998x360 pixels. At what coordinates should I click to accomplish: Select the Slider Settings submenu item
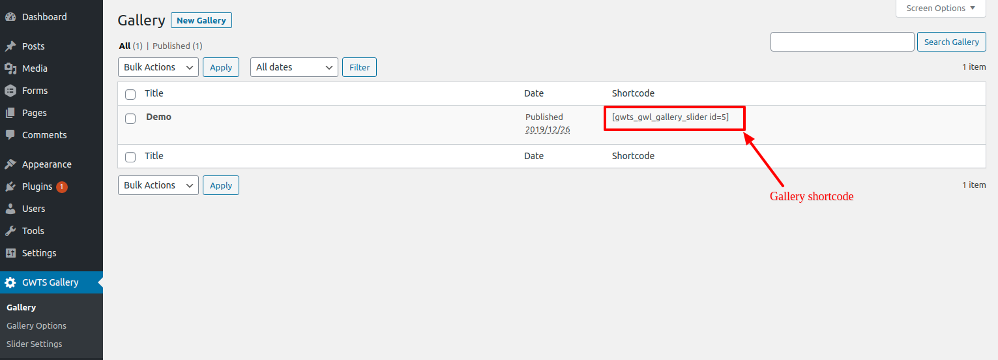click(35, 344)
